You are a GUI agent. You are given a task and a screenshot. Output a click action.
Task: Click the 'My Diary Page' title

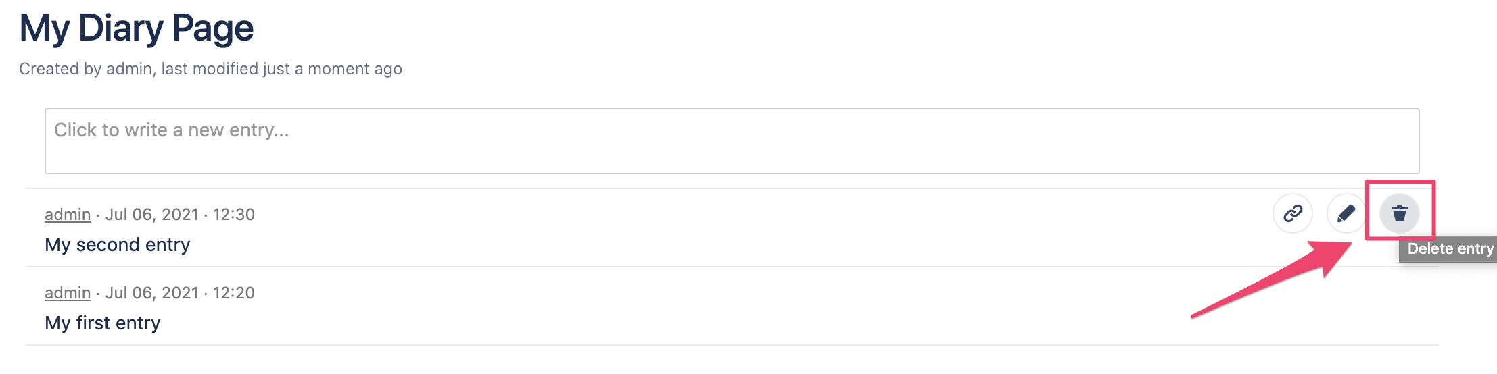pyautogui.click(x=137, y=28)
